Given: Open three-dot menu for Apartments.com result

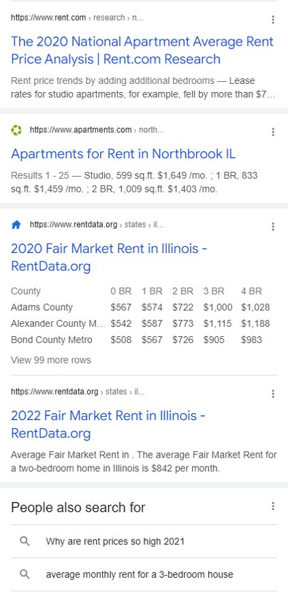Looking at the screenshot, I should (x=273, y=132).
